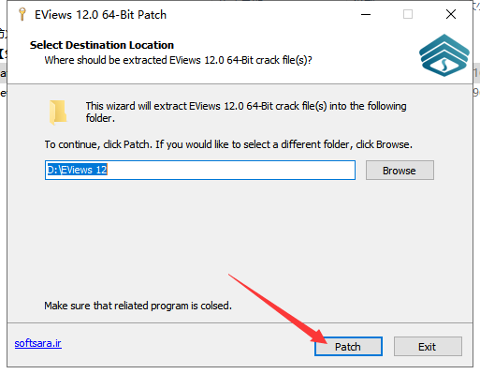Click the 'Make sure that related program' note
This screenshot has height=374, width=480.
coord(138,306)
